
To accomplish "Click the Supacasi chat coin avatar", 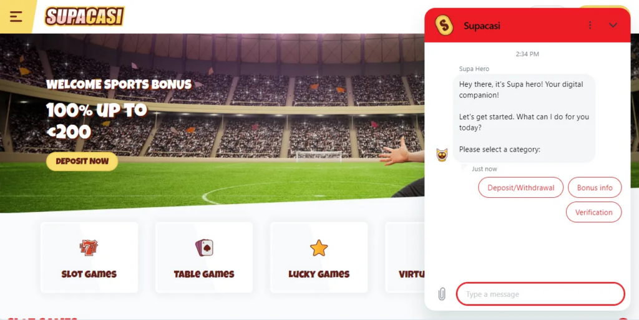I will coord(444,25).
